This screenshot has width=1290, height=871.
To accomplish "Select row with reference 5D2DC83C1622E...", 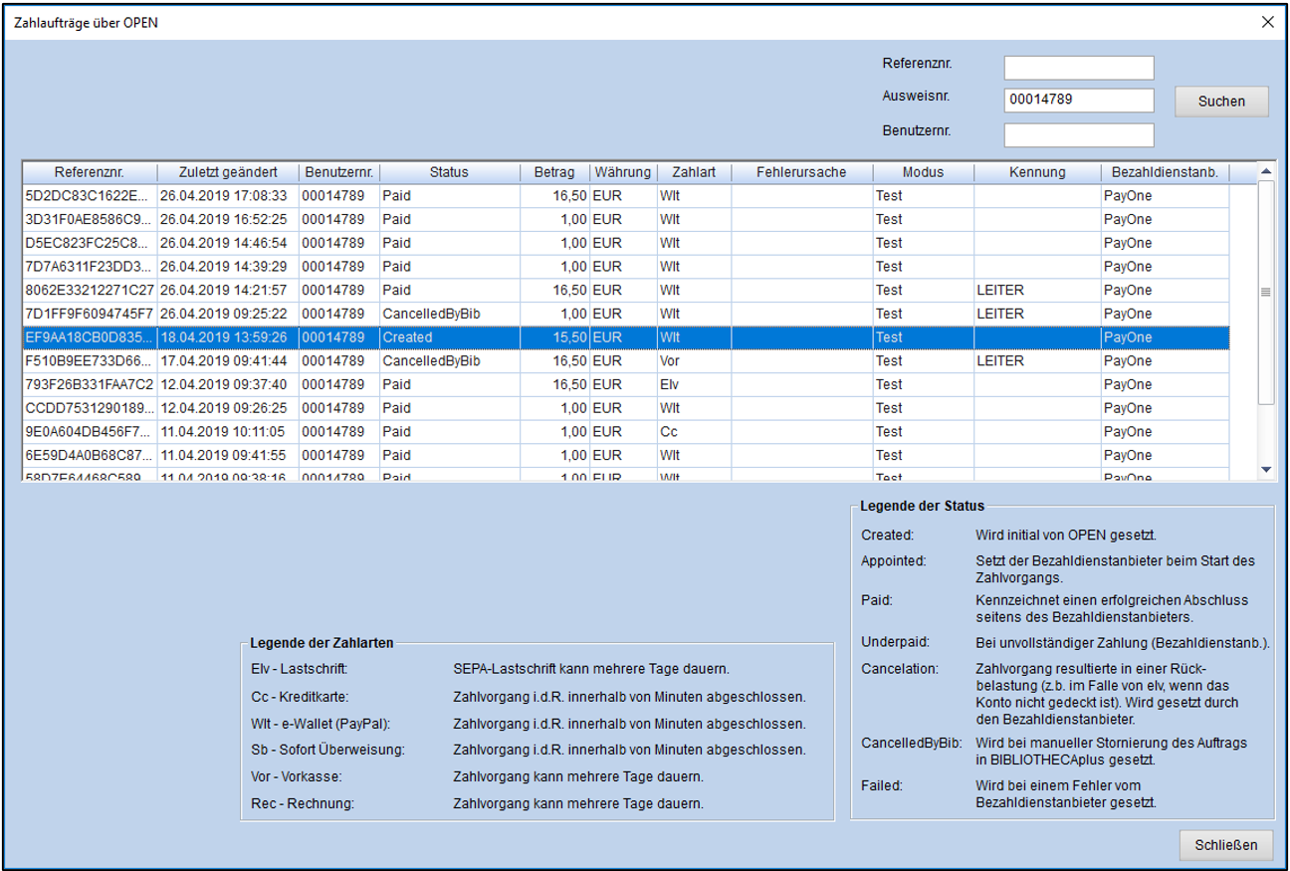I will (626, 196).
